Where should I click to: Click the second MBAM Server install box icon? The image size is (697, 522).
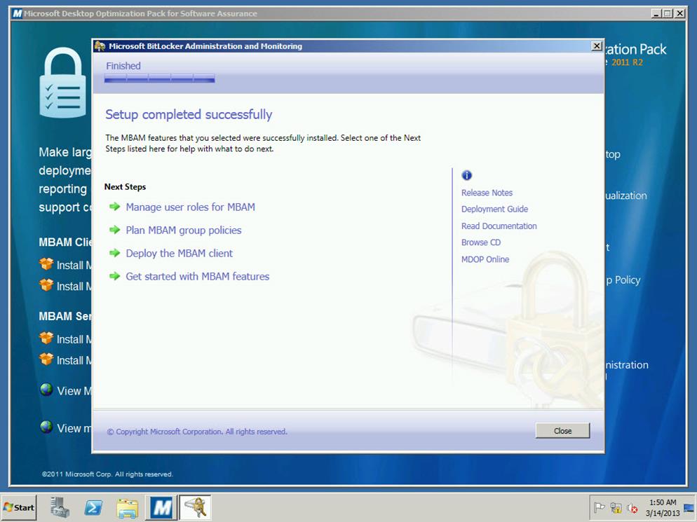coord(46,359)
